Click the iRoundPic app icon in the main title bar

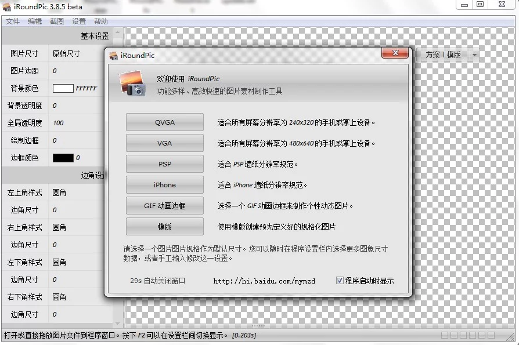(x=6, y=6)
